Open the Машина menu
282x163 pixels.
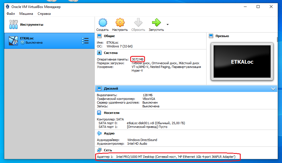(26, 14)
